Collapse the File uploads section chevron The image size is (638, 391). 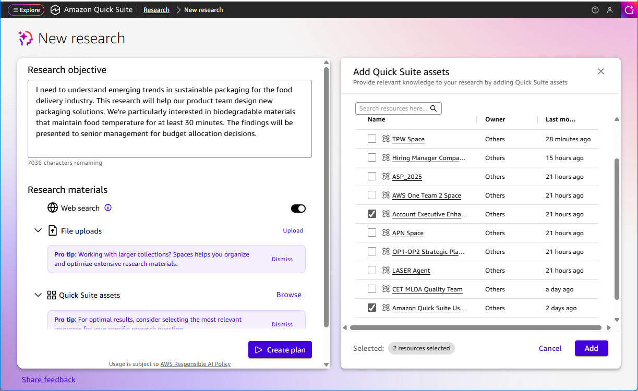[38, 230]
